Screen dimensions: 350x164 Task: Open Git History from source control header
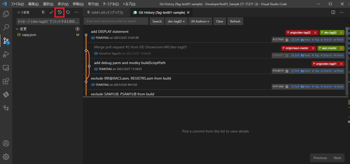coord(60,12)
